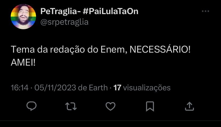The image size is (221, 127).
Task: Select the tweet text 'Tema da redação do Enem'
Action: click(68, 50)
